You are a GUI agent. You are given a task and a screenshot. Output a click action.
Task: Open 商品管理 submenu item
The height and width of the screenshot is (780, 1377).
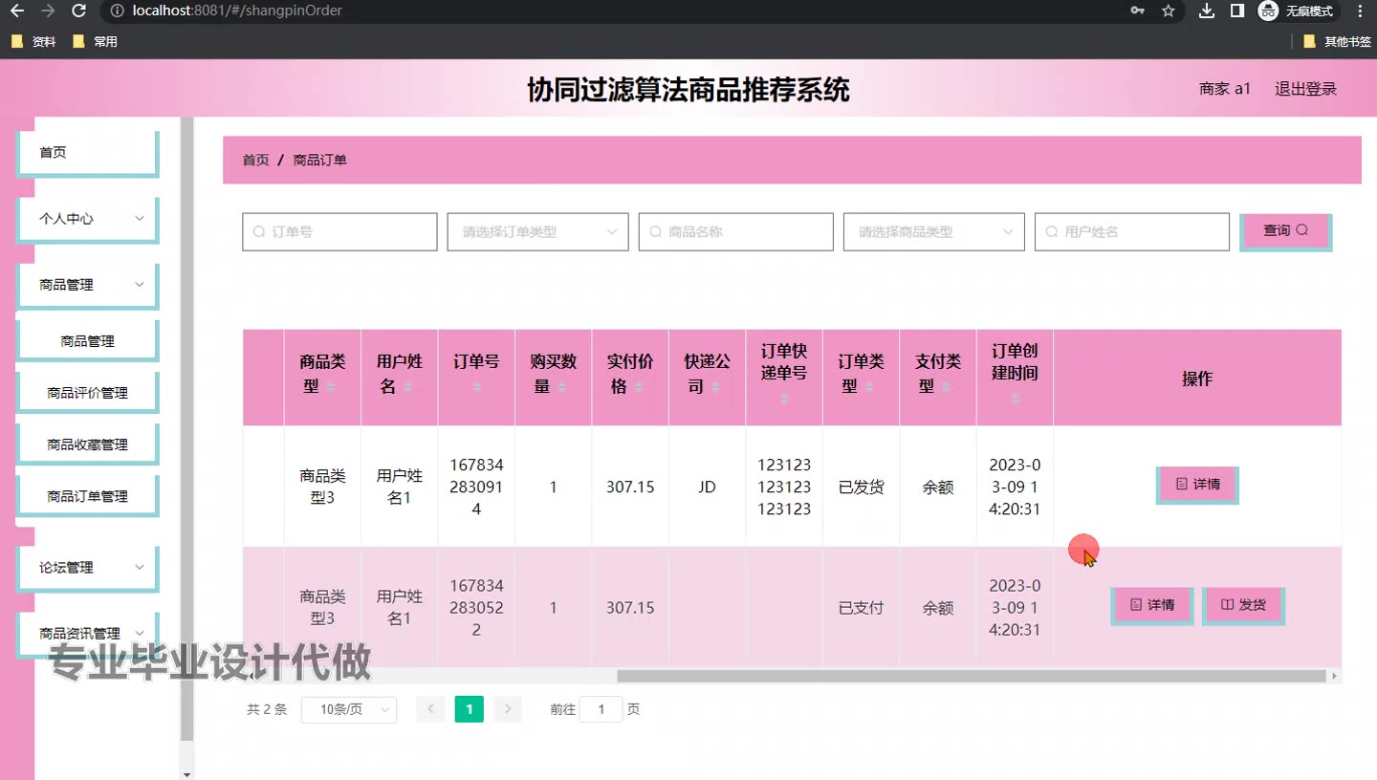87,341
